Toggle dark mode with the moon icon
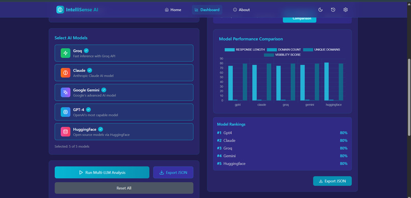Viewport: 411px width, 198px height. (320, 10)
